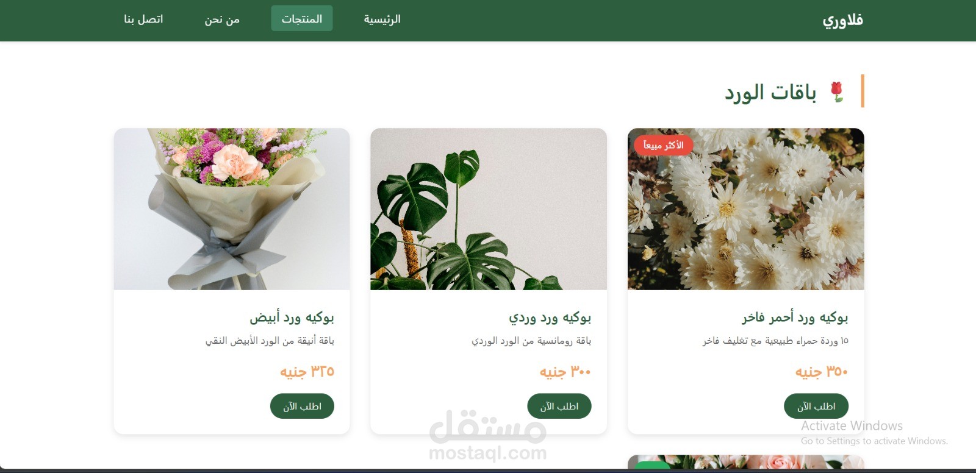The width and height of the screenshot is (976, 473).
Task: Order the بوكيه ورد أحمر فاخر
Action: (x=816, y=406)
